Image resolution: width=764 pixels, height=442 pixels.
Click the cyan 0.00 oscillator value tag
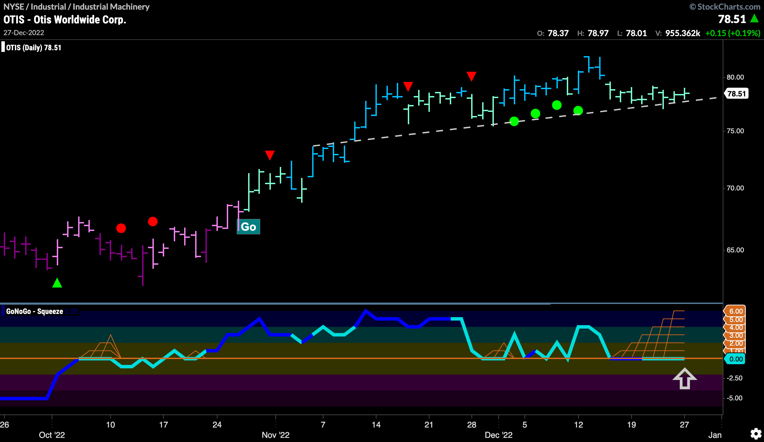735,359
